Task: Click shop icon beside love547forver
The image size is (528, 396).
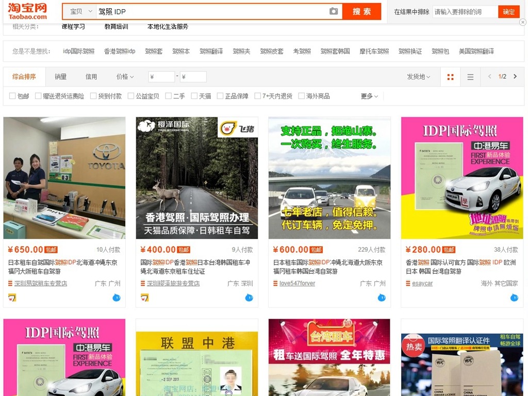Action: (275, 284)
